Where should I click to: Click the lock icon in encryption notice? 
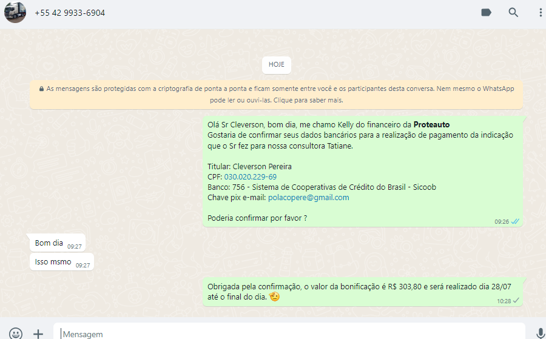[41, 89]
